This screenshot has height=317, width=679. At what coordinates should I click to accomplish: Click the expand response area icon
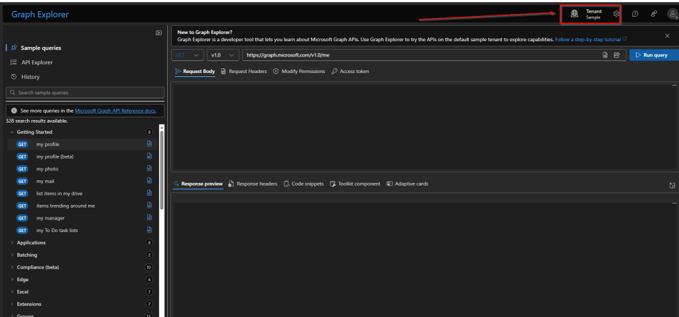pyautogui.click(x=672, y=185)
